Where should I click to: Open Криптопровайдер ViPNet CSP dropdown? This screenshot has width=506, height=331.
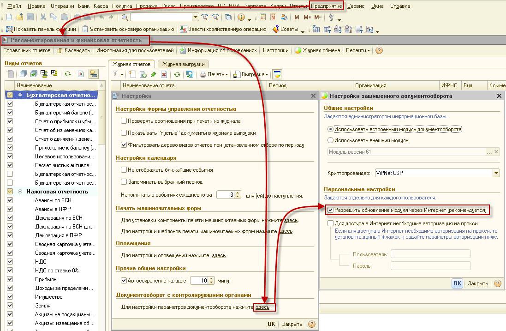pyautogui.click(x=496, y=173)
